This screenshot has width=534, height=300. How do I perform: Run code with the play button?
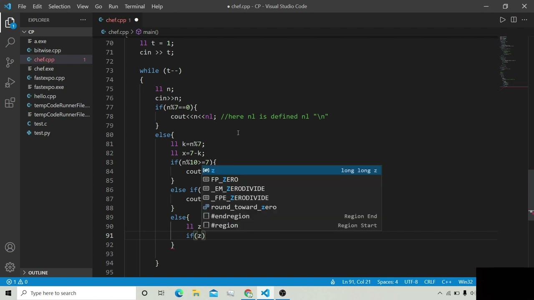tap(503, 20)
